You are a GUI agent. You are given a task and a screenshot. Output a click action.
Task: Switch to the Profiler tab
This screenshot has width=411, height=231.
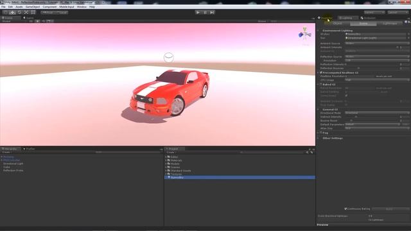tap(29, 149)
